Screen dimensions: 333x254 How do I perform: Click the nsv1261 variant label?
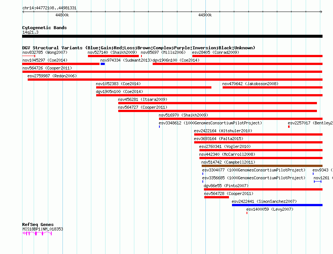coord(323,178)
